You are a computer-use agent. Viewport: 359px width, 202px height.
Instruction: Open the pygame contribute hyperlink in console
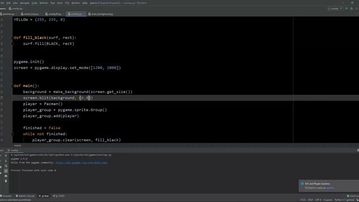[81, 163]
